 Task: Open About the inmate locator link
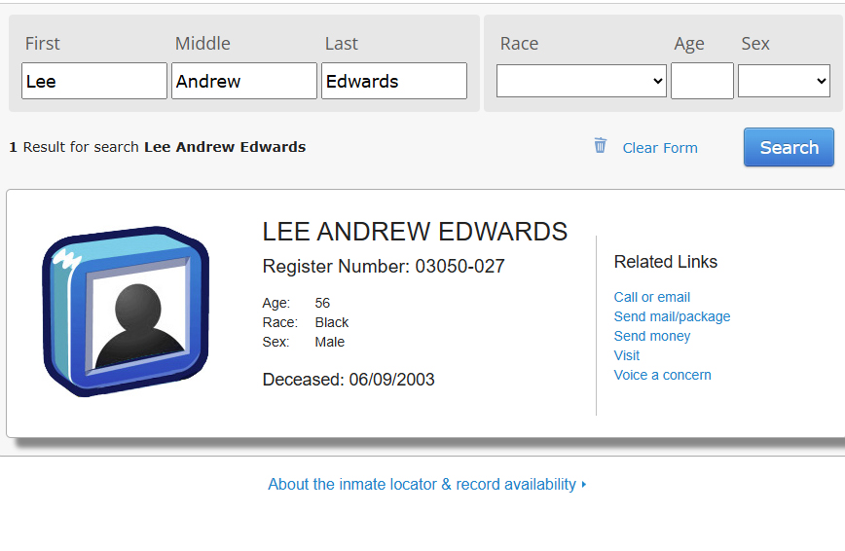pyautogui.click(x=422, y=485)
